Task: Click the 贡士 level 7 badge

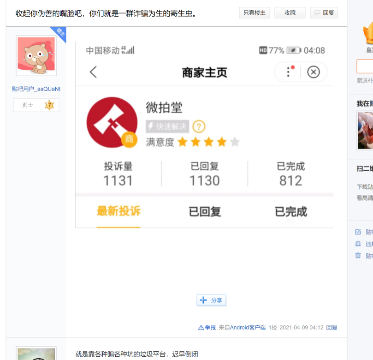Action: coord(36,105)
